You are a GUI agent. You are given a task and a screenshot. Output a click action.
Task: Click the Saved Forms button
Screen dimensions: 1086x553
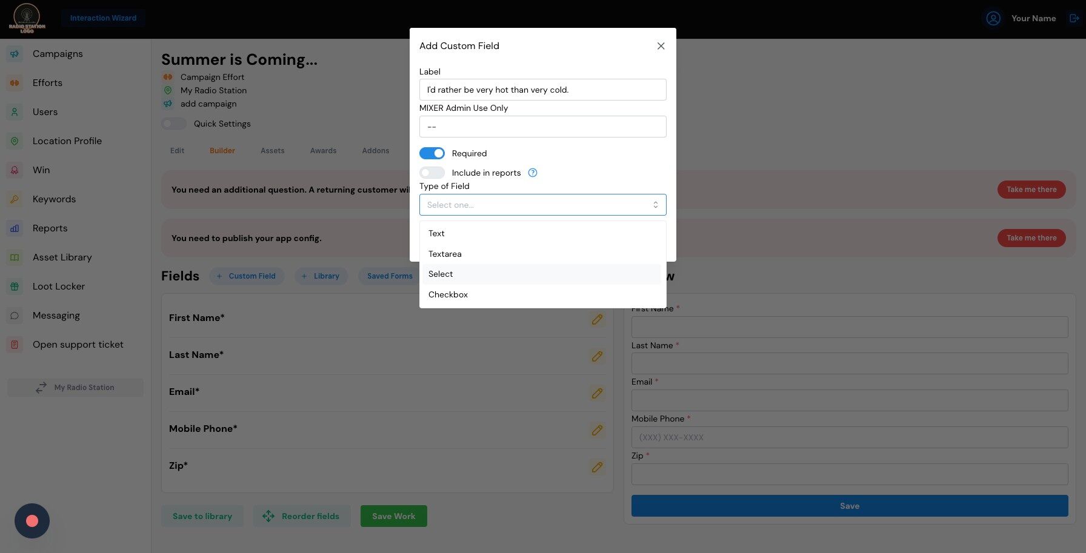click(389, 276)
